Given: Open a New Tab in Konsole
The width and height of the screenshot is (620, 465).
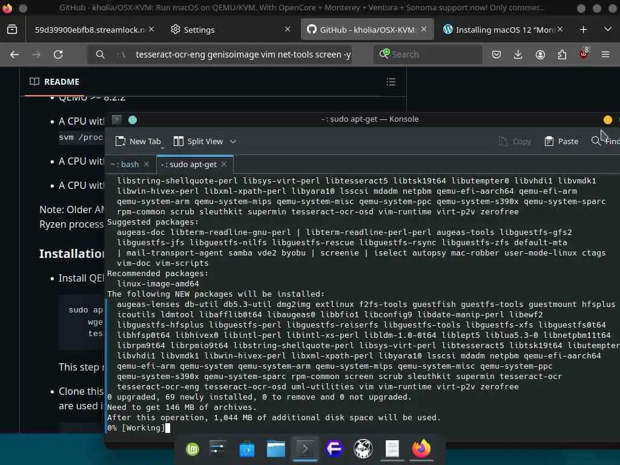Looking at the screenshot, I should [x=138, y=141].
